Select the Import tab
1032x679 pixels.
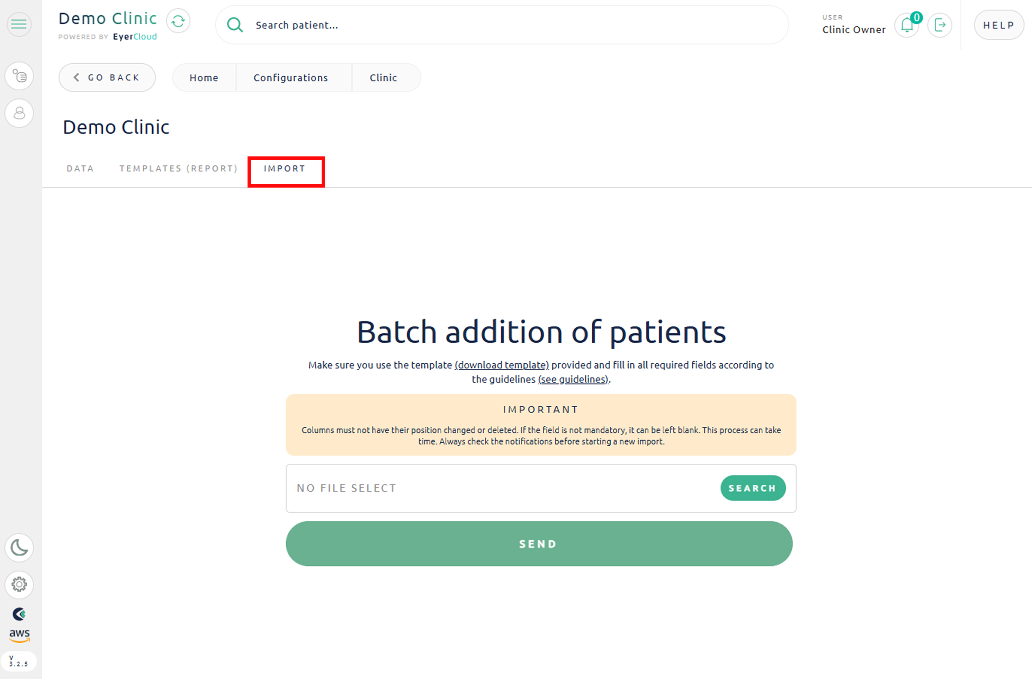(x=285, y=169)
